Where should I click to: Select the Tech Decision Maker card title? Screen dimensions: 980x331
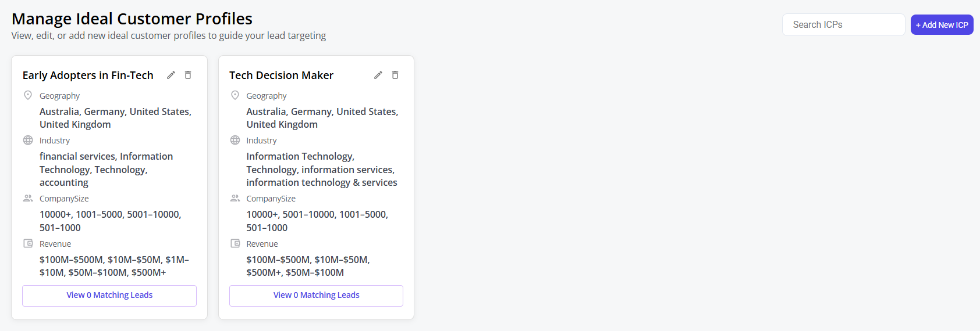(281, 75)
